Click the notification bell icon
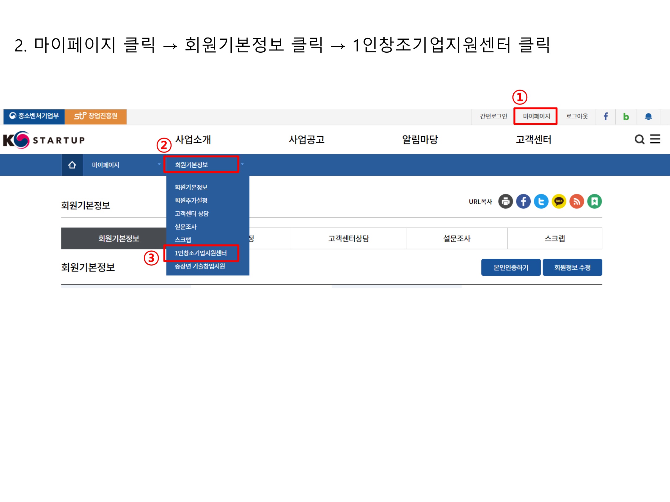Image resolution: width=670 pixels, height=502 pixels. pos(648,117)
